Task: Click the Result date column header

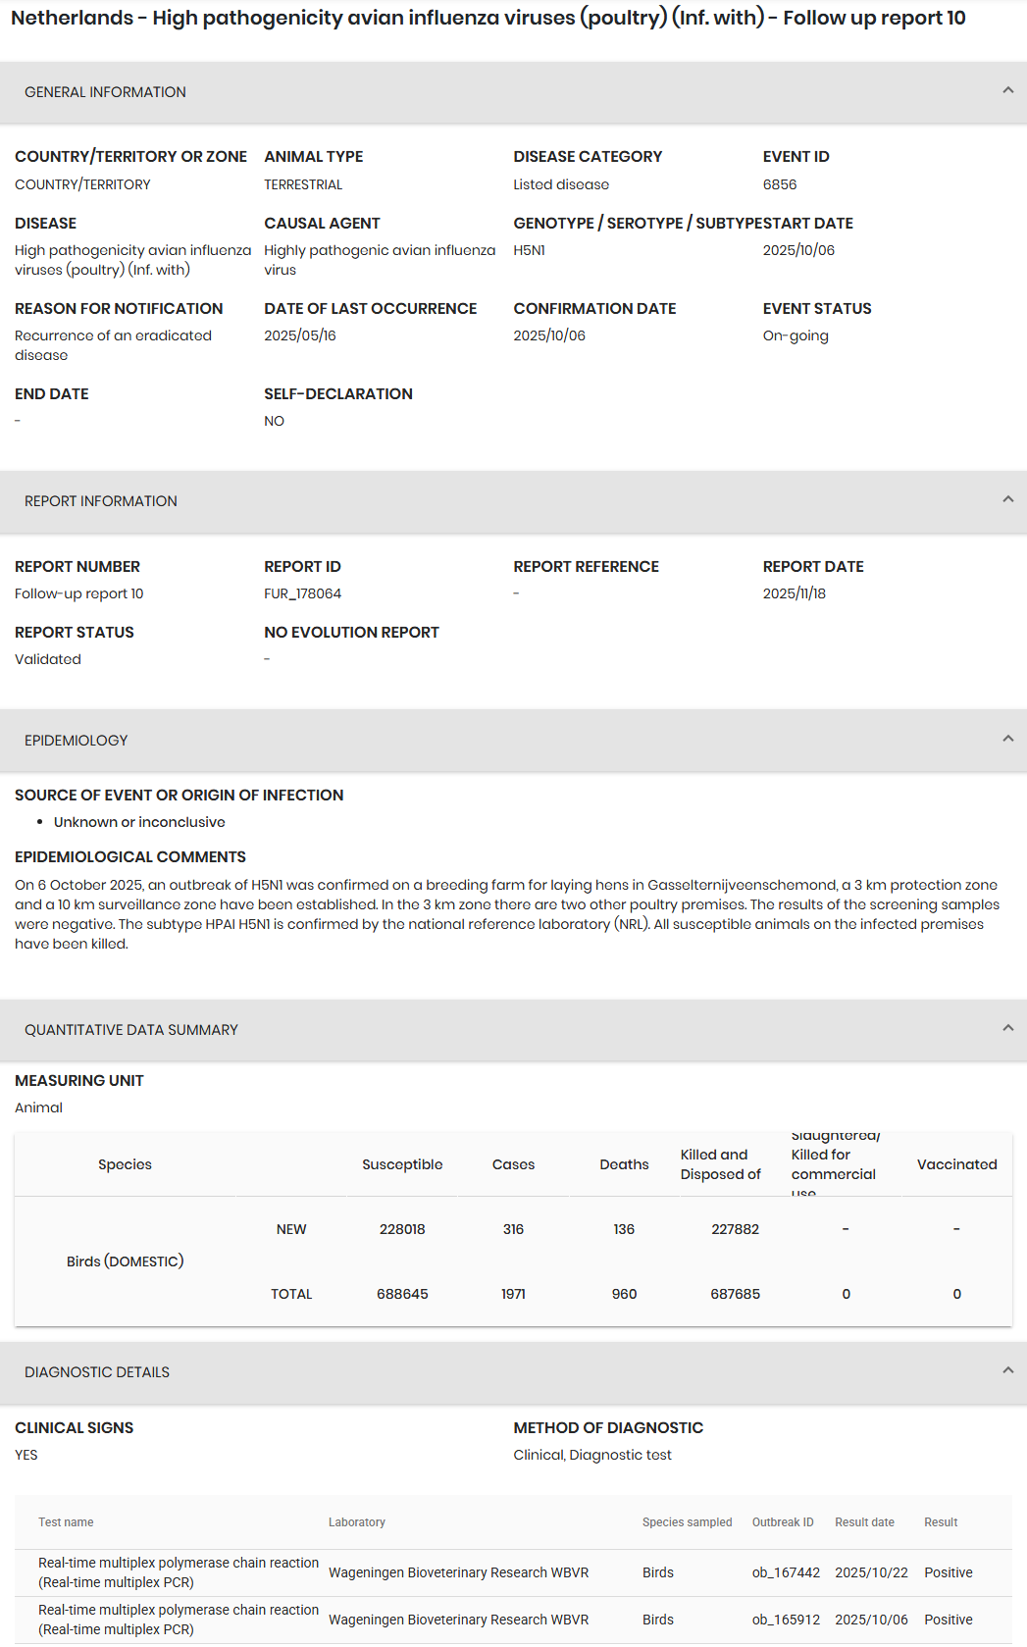Action: 864,1522
